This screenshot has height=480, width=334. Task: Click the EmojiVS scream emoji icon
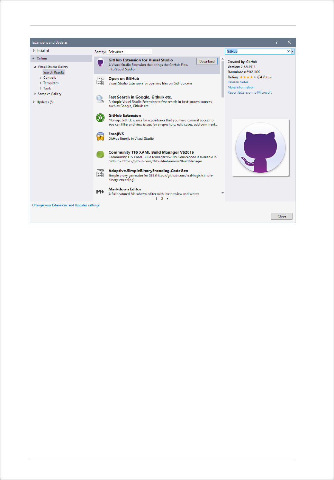(x=100, y=136)
